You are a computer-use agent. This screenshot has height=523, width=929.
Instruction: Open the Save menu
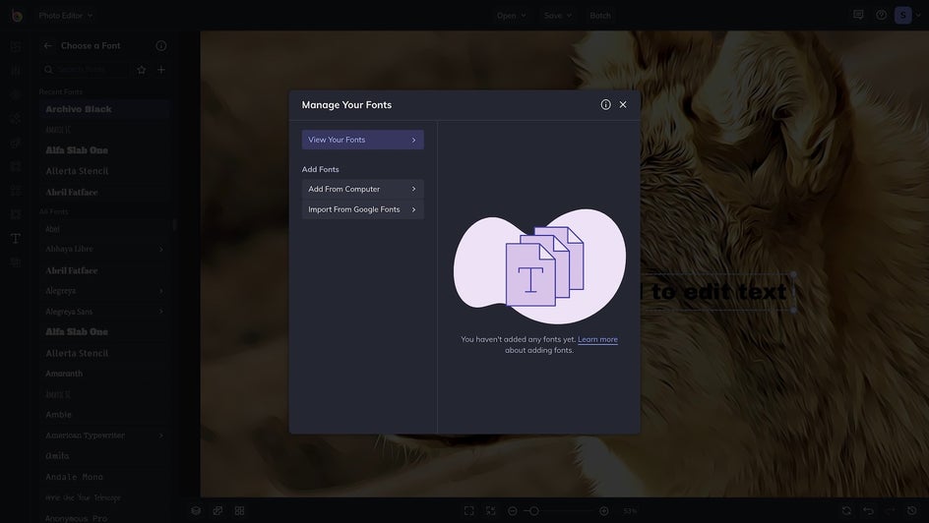[558, 16]
